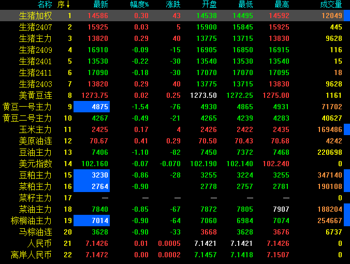Select the 豆粕主力 row
This screenshot has width=350, height=264.
point(175,175)
